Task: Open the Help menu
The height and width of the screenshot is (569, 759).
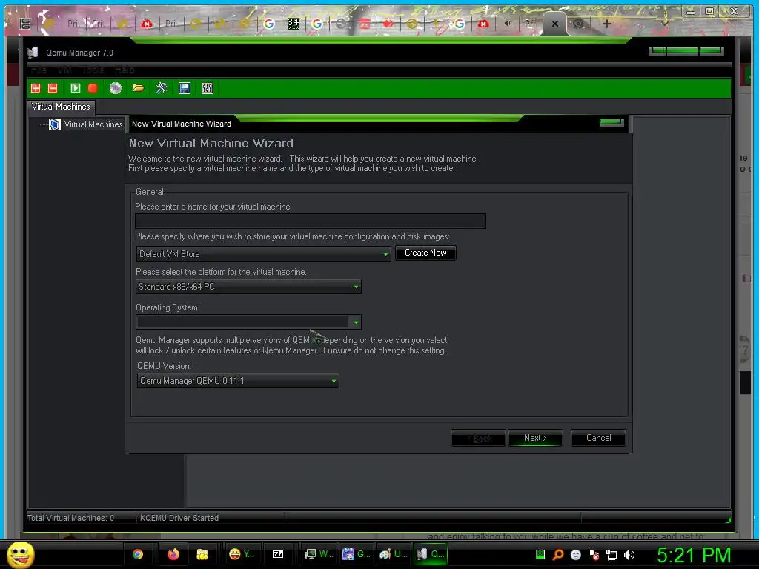Action: [125, 70]
